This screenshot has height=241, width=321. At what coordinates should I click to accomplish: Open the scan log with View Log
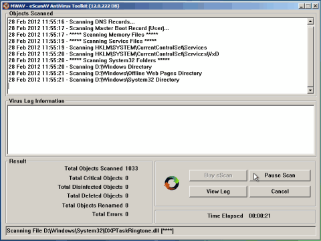tap(218, 191)
